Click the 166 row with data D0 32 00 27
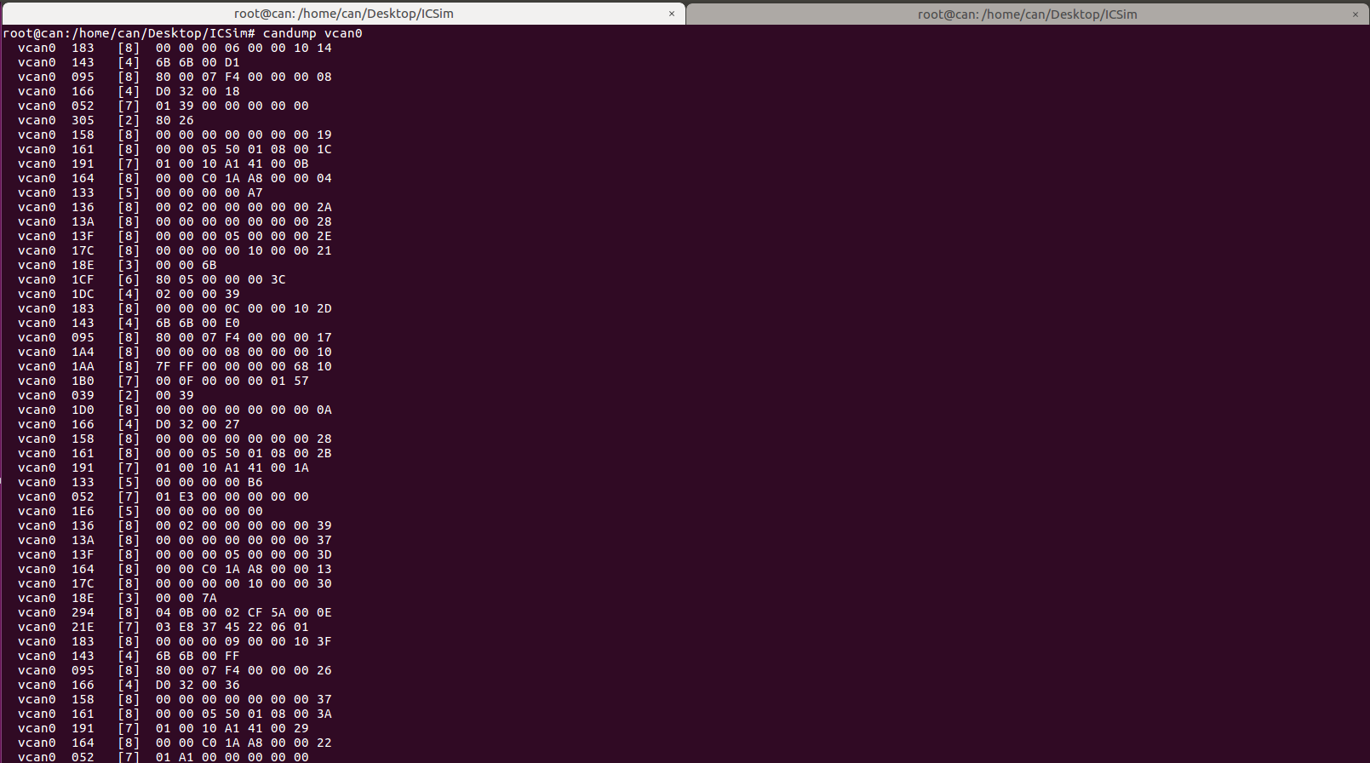This screenshot has width=1370, height=763. tap(129, 424)
